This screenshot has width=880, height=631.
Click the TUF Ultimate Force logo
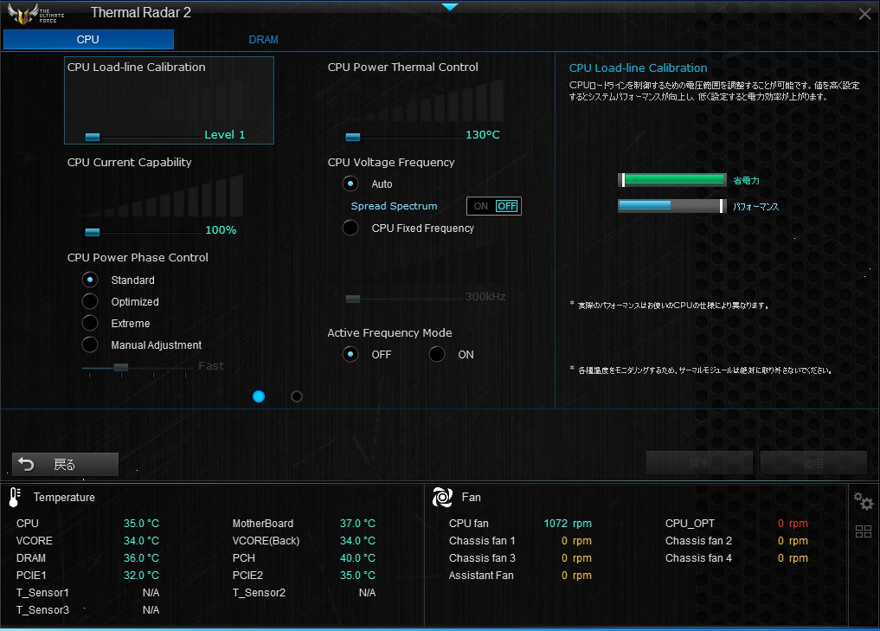click(35, 14)
